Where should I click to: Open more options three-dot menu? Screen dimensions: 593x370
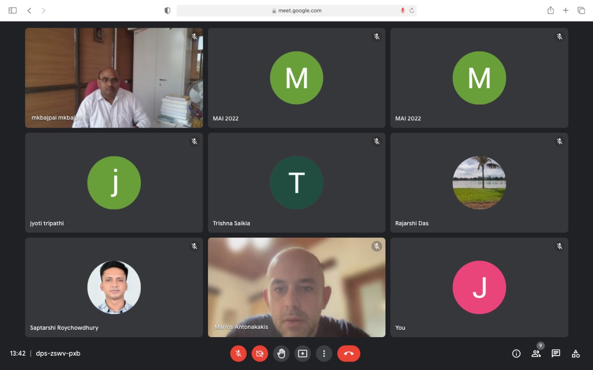[324, 353]
